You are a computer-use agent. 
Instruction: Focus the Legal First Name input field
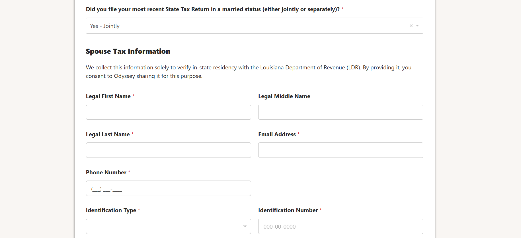(168, 112)
